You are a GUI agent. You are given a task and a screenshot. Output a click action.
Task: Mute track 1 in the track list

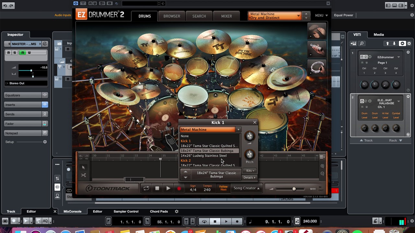pyautogui.click(x=68, y=49)
